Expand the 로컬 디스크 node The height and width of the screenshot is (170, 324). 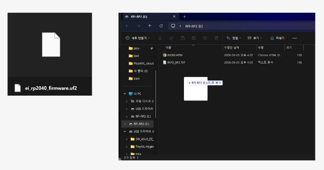(127, 101)
